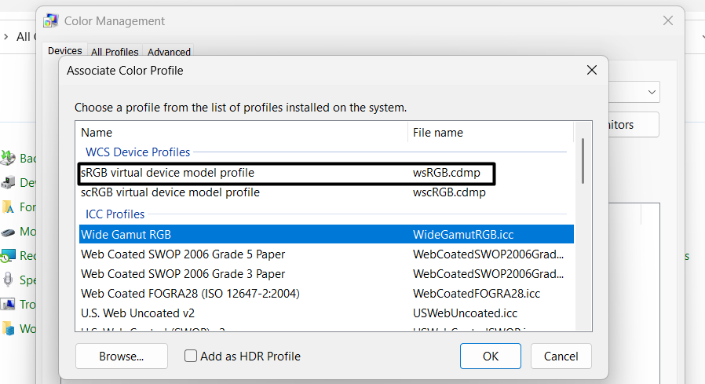Open the Advanced tab
The height and width of the screenshot is (384, 705).
169,52
